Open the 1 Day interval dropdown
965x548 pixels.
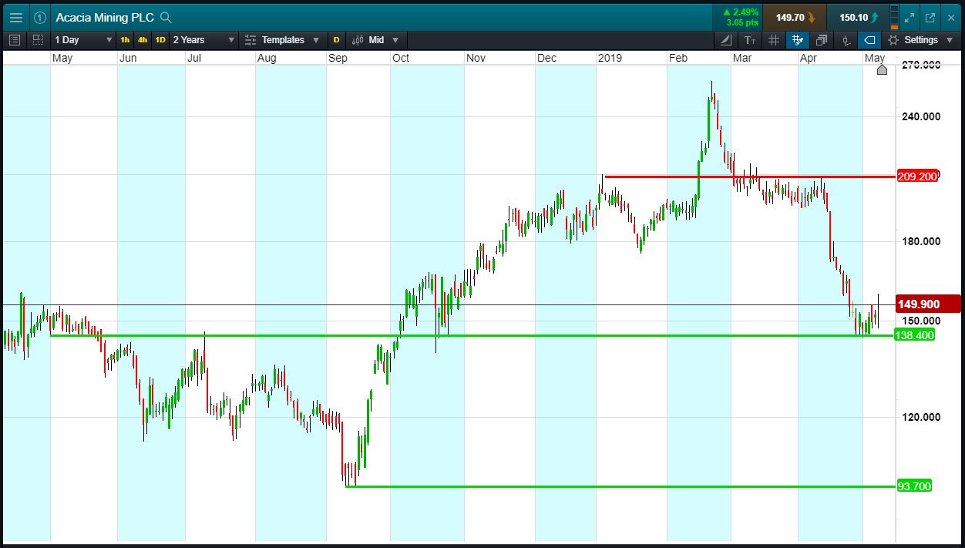(82, 40)
